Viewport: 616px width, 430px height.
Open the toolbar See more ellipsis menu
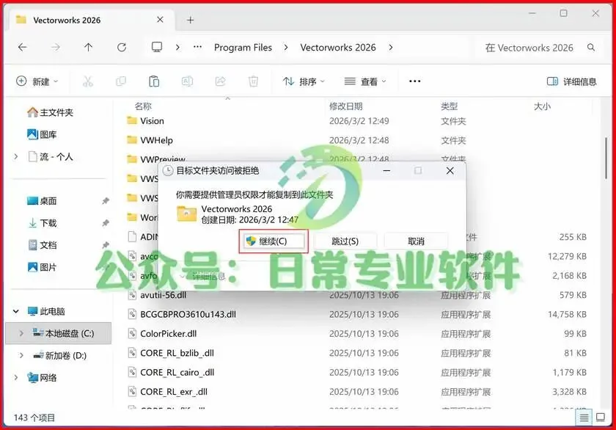(415, 81)
